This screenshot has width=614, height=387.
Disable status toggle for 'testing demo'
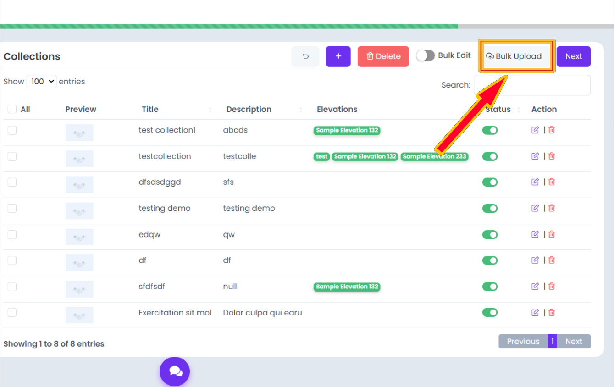click(x=490, y=208)
